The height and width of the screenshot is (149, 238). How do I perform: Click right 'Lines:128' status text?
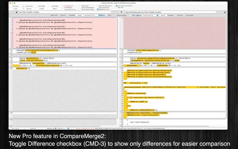click(180, 15)
